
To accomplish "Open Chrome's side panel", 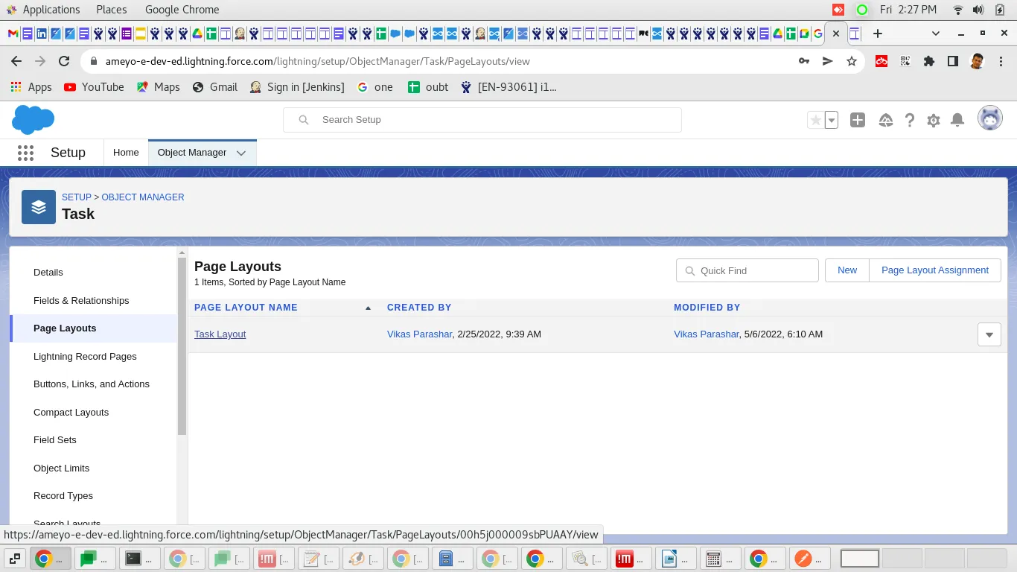I will click(x=953, y=61).
